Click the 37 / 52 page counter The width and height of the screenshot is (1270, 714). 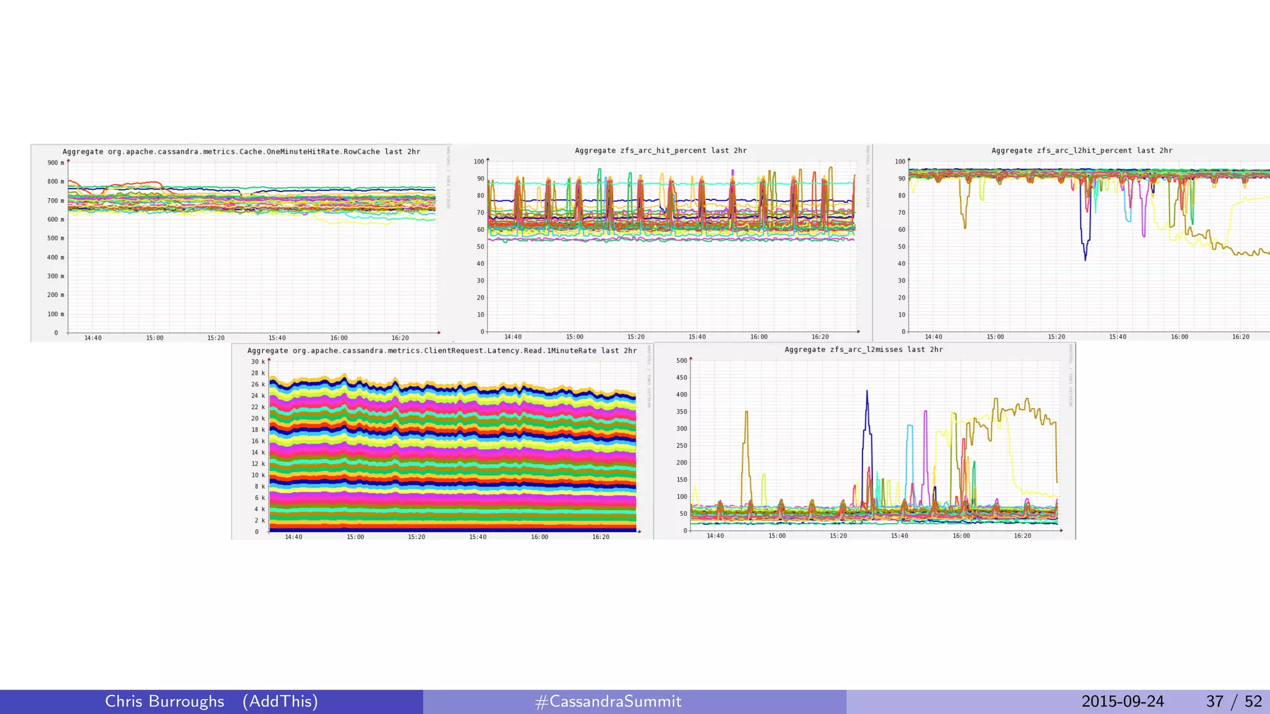(x=1233, y=701)
